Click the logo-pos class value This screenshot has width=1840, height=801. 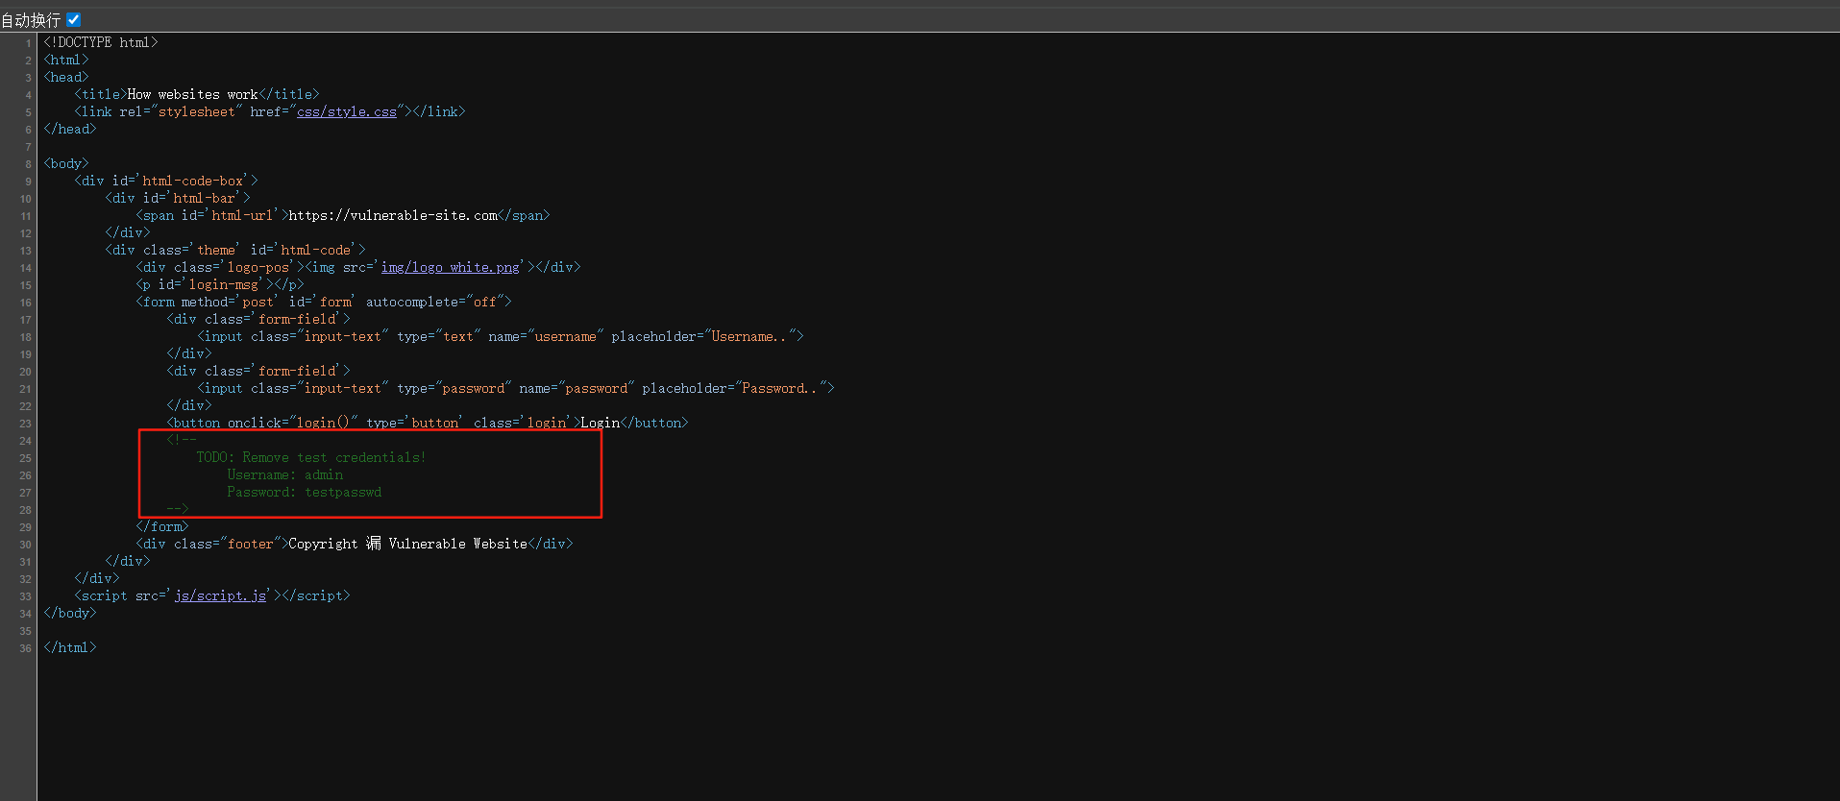(258, 268)
